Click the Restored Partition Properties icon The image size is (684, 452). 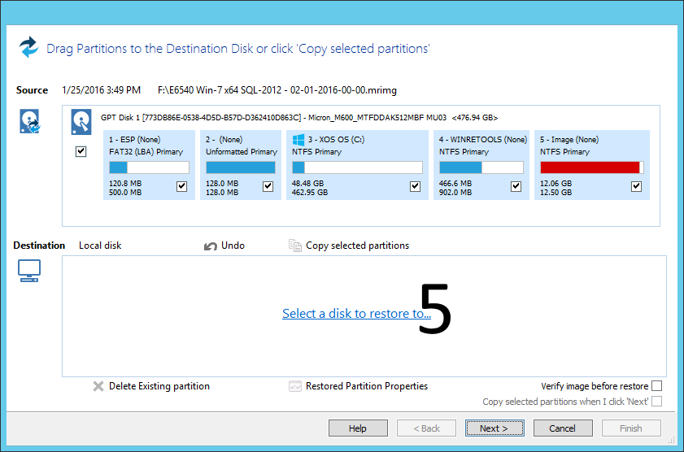(295, 386)
